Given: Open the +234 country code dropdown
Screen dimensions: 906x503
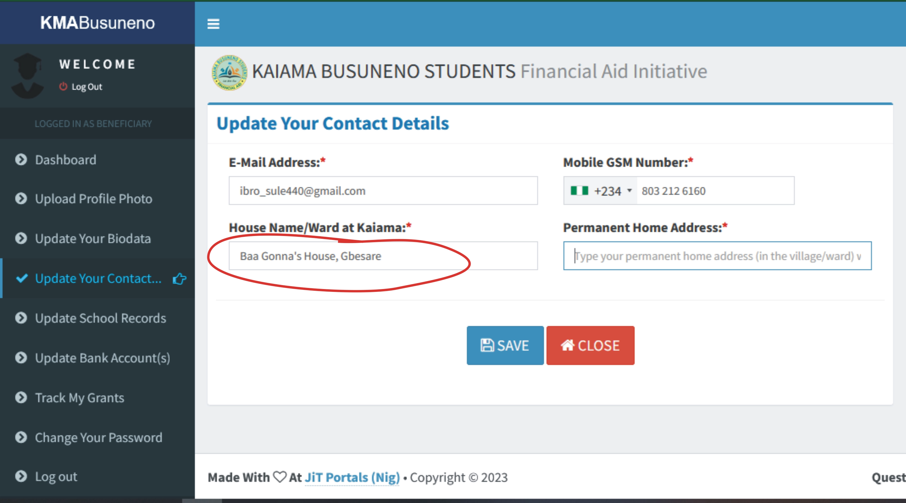Looking at the screenshot, I should [x=629, y=191].
